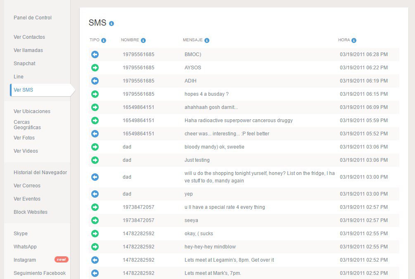Open the Line section
The image size is (415, 279).
tap(19, 77)
